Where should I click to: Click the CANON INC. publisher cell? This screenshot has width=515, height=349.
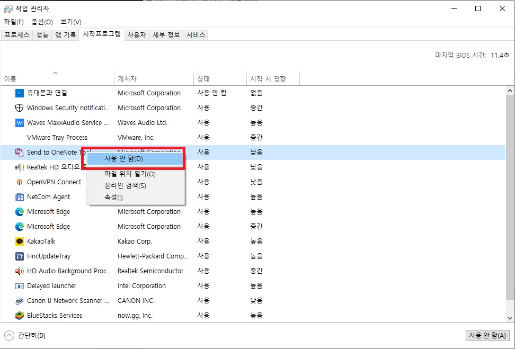pyautogui.click(x=136, y=301)
